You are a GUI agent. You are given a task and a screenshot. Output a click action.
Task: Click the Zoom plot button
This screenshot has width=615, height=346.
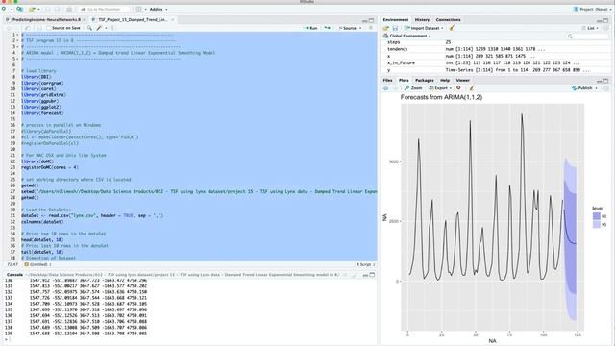[413, 88]
